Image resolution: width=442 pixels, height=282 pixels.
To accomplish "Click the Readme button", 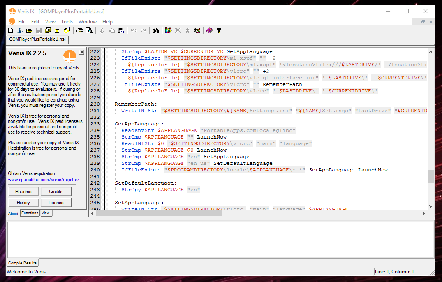I will pos(23,192).
